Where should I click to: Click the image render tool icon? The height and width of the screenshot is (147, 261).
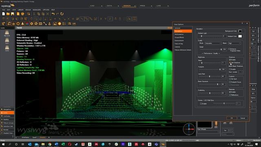pyautogui.click(x=55, y=24)
